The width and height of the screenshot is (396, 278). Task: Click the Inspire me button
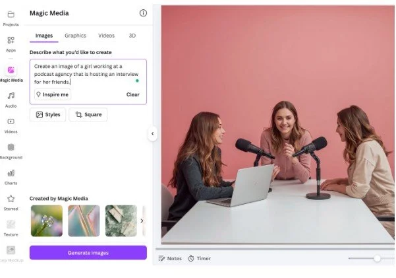[x=53, y=94]
